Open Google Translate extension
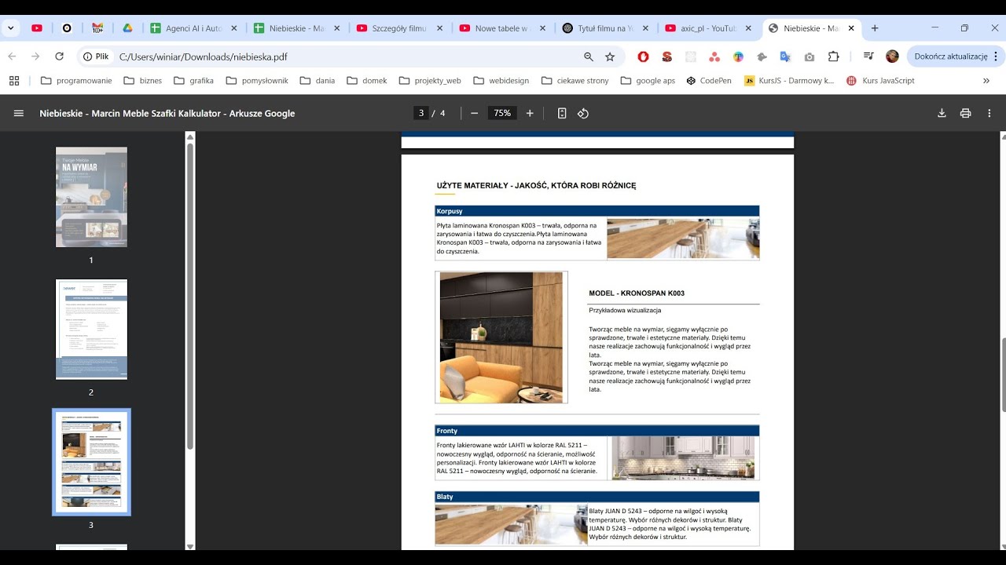This screenshot has width=1006, height=565. (x=784, y=56)
